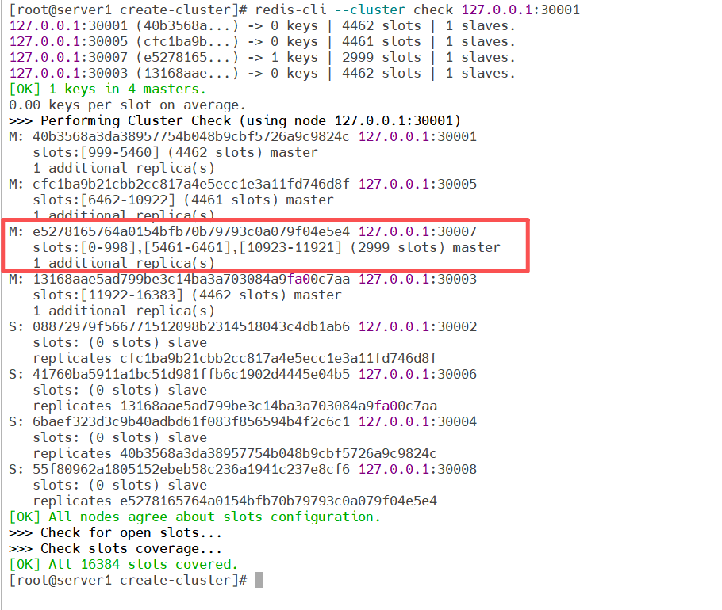Click '[OK] All nodes agree about slots configuration.'

click(x=194, y=517)
